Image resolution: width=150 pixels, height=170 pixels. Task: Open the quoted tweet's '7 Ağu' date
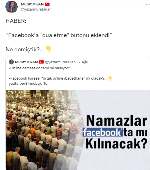[x=83, y=62]
